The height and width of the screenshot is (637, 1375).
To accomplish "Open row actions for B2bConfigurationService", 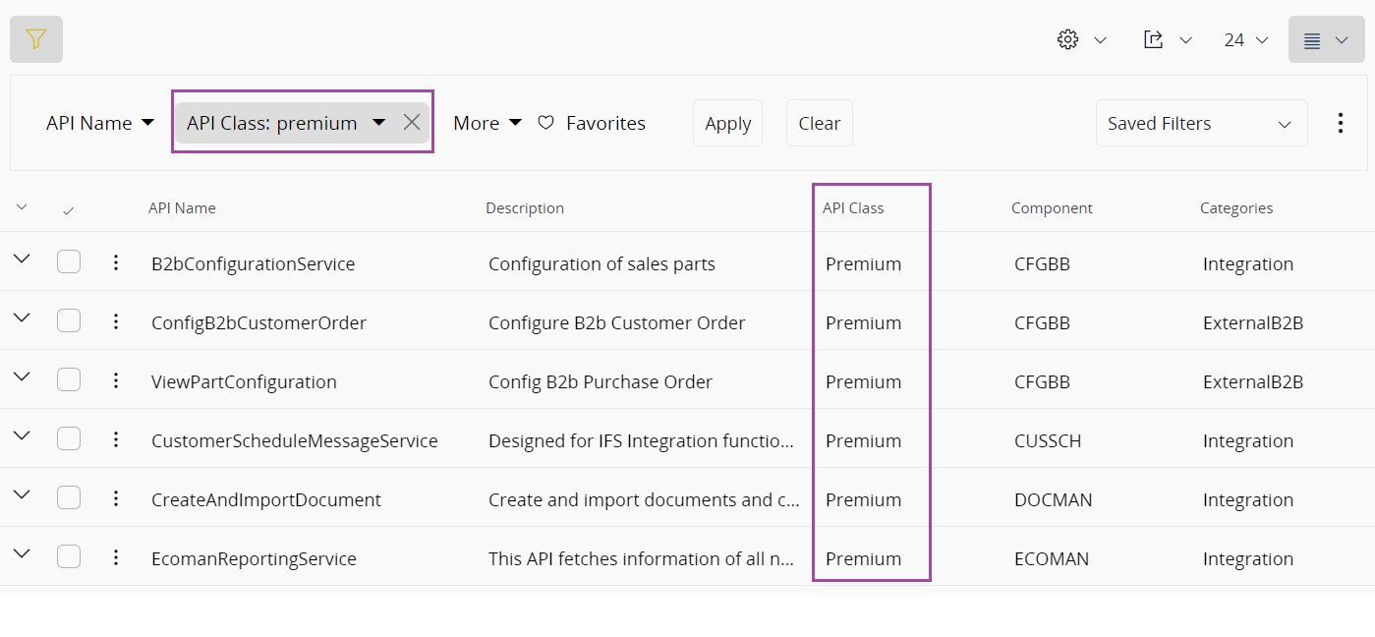I will click(x=116, y=262).
